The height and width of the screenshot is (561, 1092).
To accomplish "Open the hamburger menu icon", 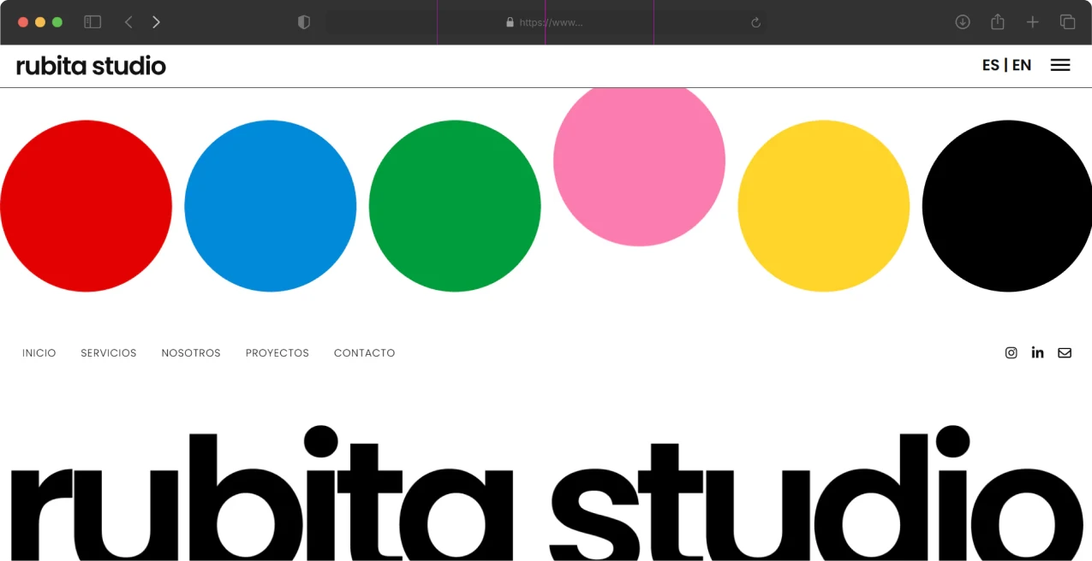I will [x=1060, y=65].
